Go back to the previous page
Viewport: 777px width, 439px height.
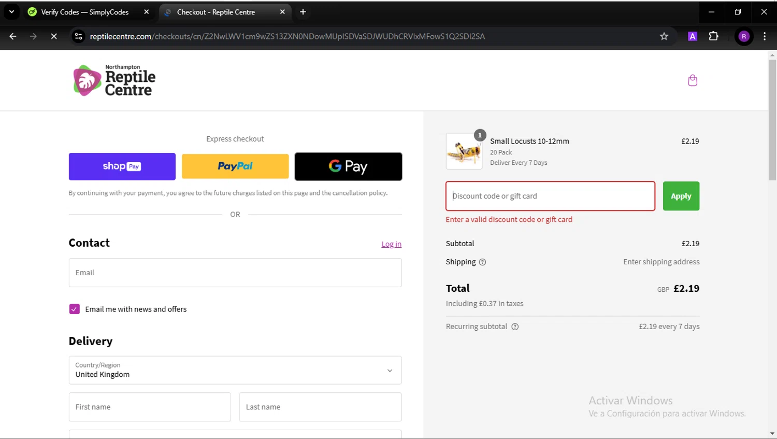[x=13, y=36]
